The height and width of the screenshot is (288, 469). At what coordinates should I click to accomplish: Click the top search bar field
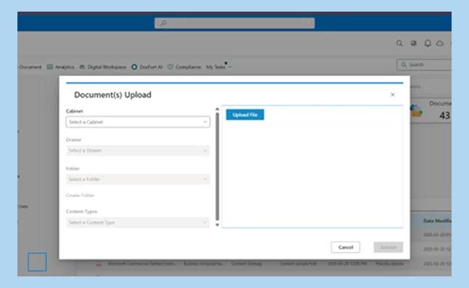pyautogui.click(x=234, y=23)
